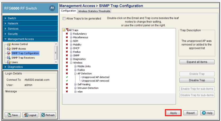Click the red X icon beside Wireless
221x121 pixels.
67,62
